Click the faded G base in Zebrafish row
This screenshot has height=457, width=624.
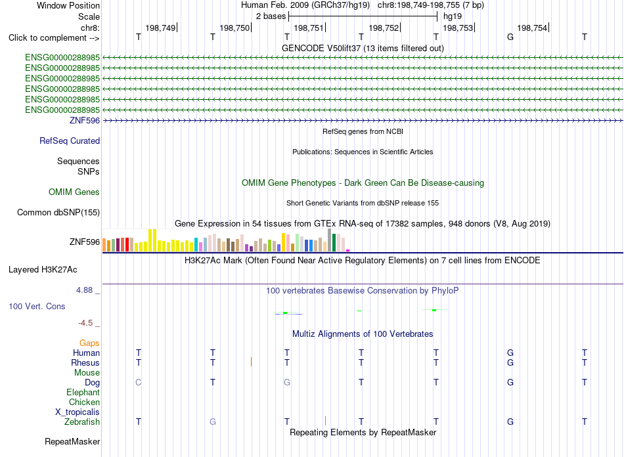[x=213, y=422]
